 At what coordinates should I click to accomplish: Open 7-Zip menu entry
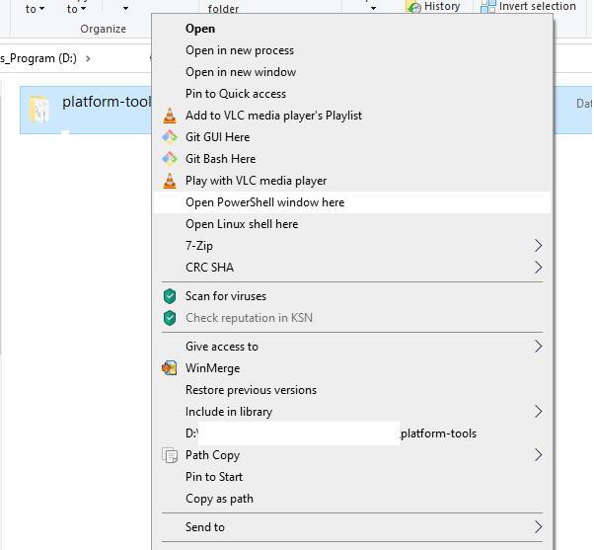(352, 246)
